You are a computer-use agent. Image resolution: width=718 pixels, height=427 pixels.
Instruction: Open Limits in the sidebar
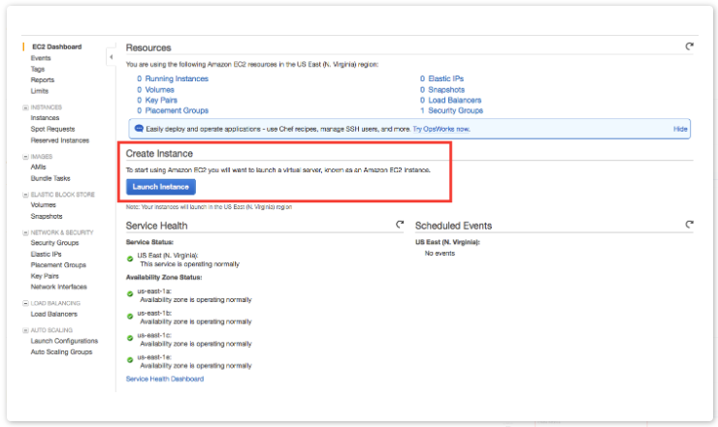[x=40, y=91]
